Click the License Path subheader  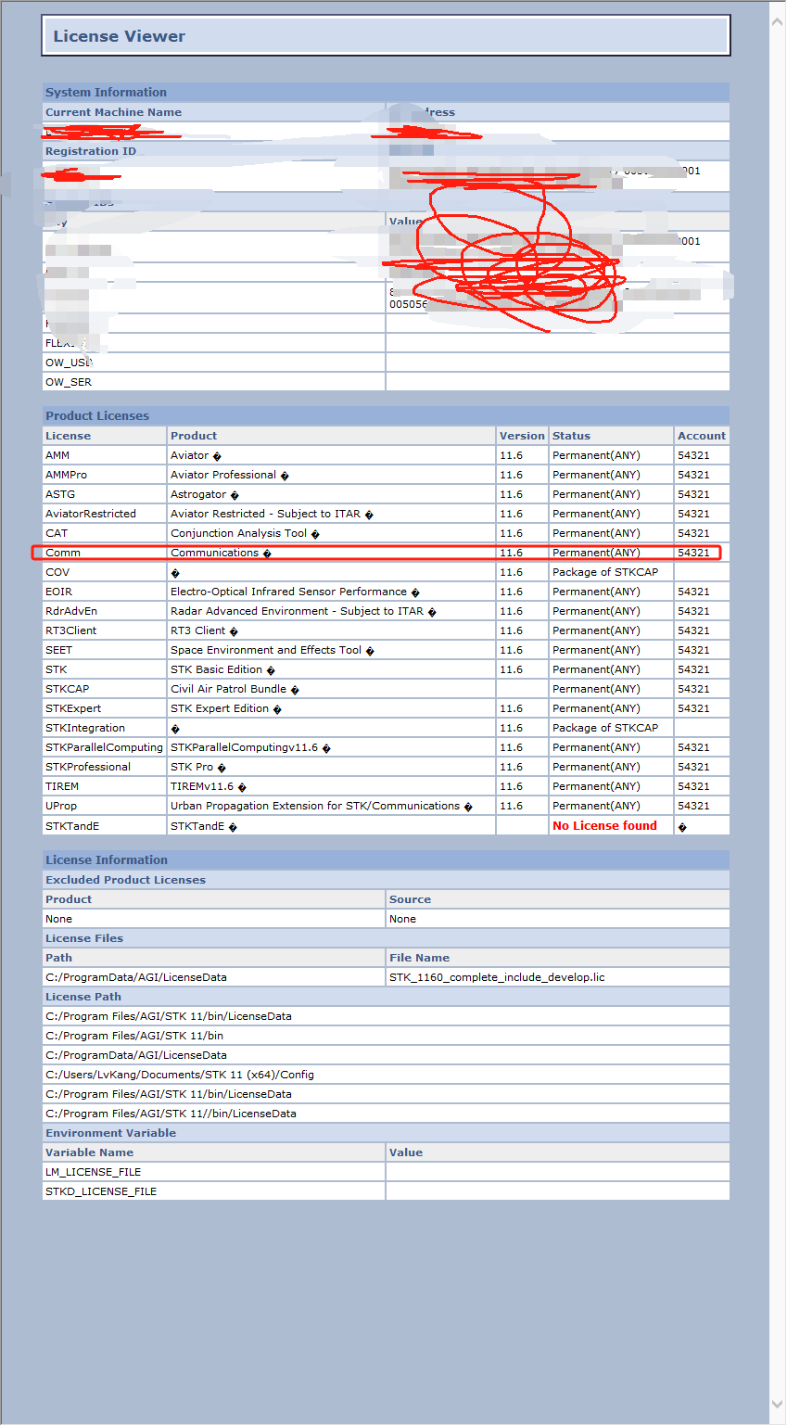coord(386,997)
